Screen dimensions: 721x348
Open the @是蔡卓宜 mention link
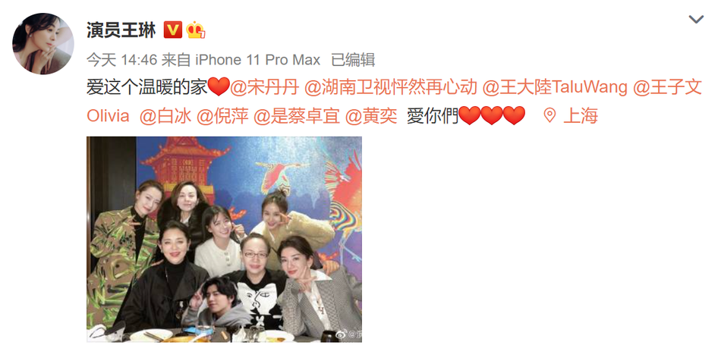click(297, 116)
